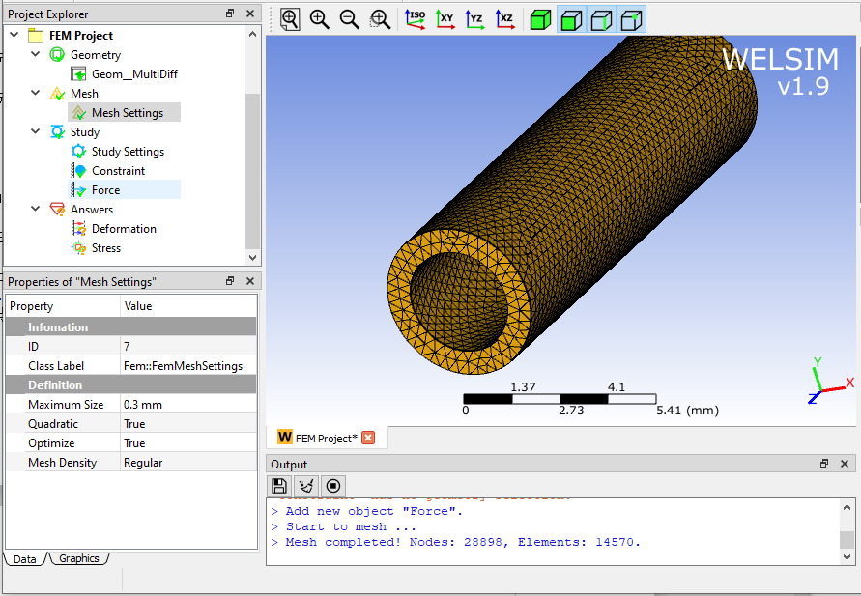Select the Deformation answer item
Screen dimensions: 861x596
tap(124, 228)
